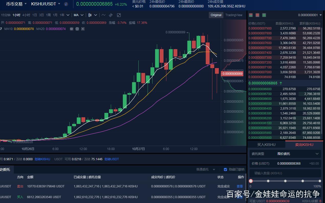Open order book precision 0.0000000001 dropdown

310,15
